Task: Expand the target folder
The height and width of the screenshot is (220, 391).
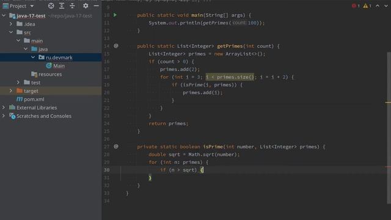Action: point(11,90)
